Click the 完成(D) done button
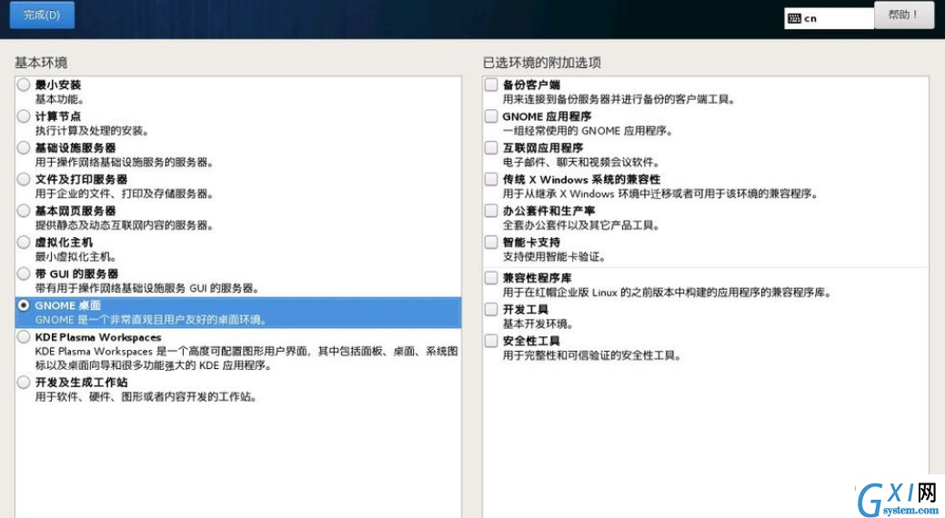This screenshot has height=518, width=945. pyautogui.click(x=42, y=15)
